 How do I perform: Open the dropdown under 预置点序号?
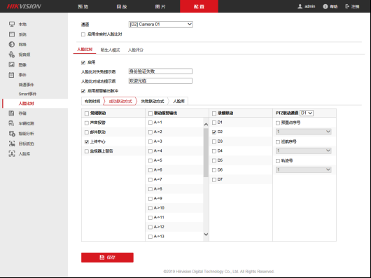coord(304,132)
